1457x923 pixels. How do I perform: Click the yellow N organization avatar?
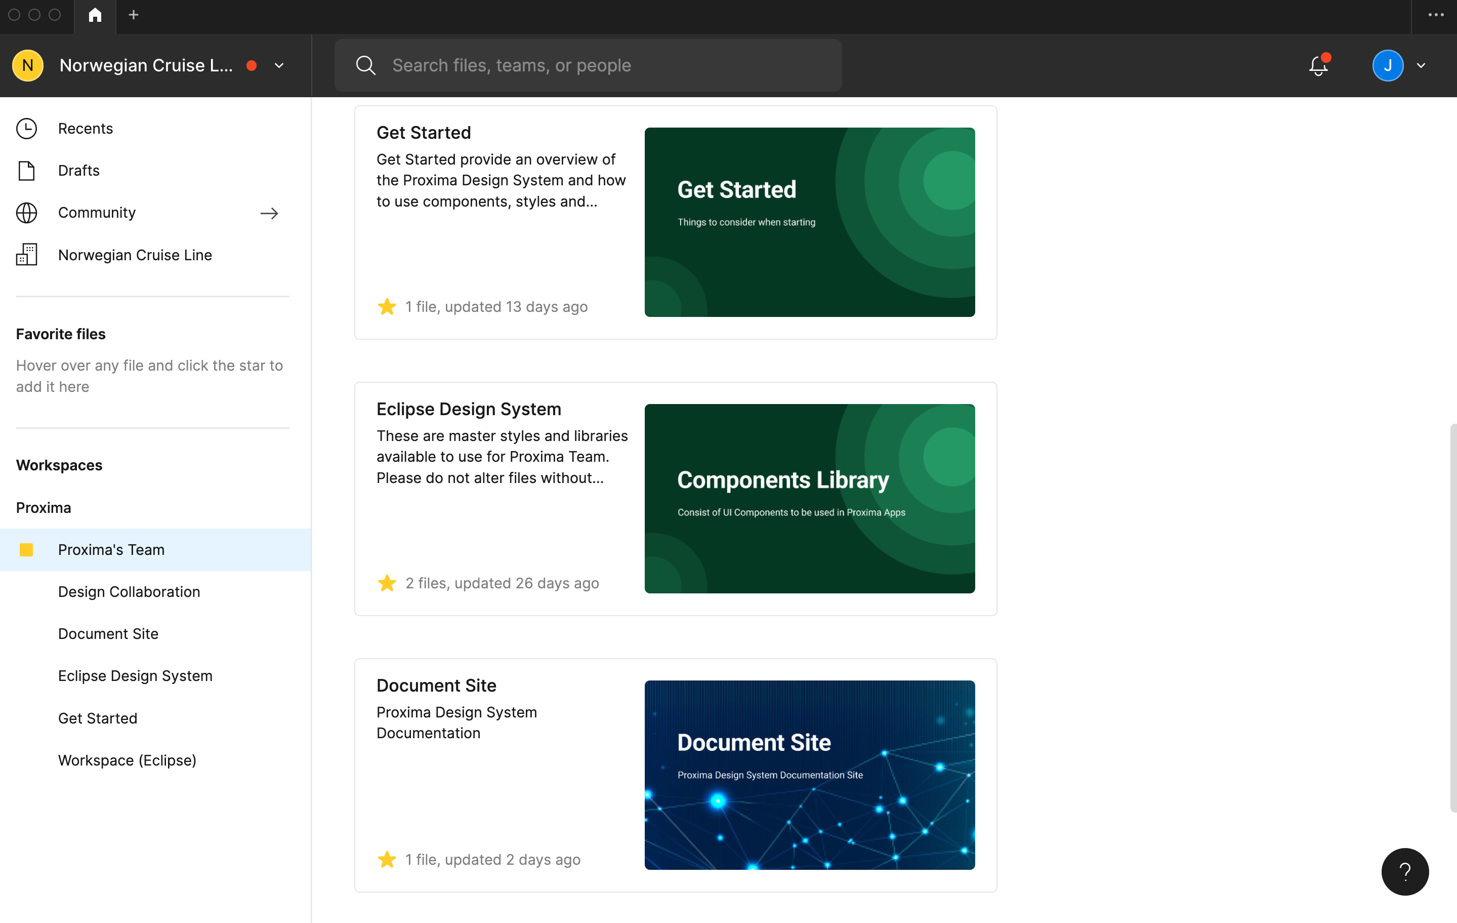pos(28,65)
